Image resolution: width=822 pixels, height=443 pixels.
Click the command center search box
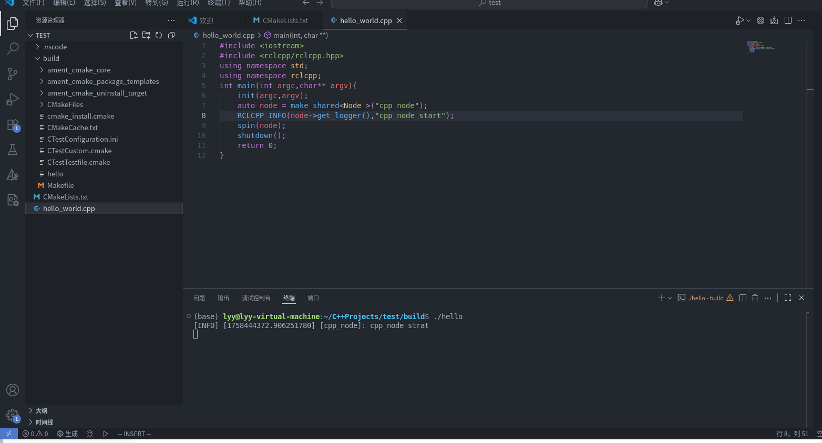pos(489,3)
